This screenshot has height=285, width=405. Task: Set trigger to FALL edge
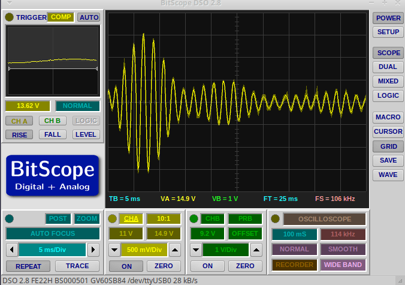(x=53, y=135)
